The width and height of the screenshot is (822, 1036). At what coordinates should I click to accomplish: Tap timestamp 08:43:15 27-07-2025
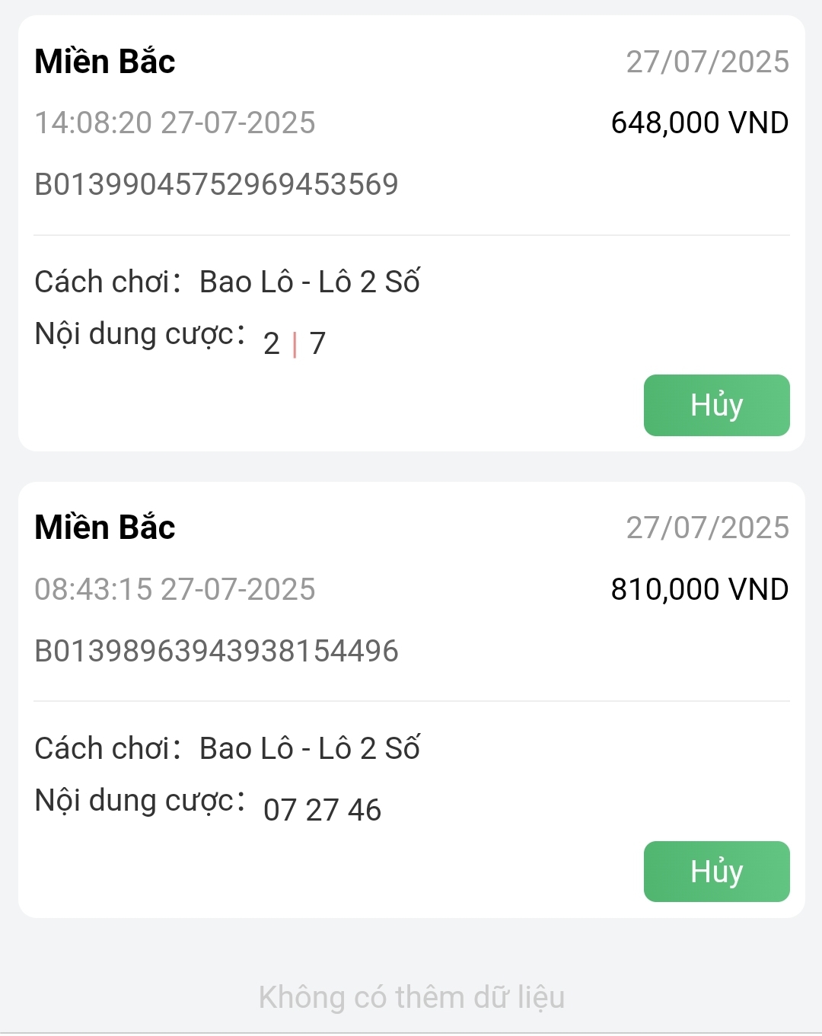[x=175, y=589]
